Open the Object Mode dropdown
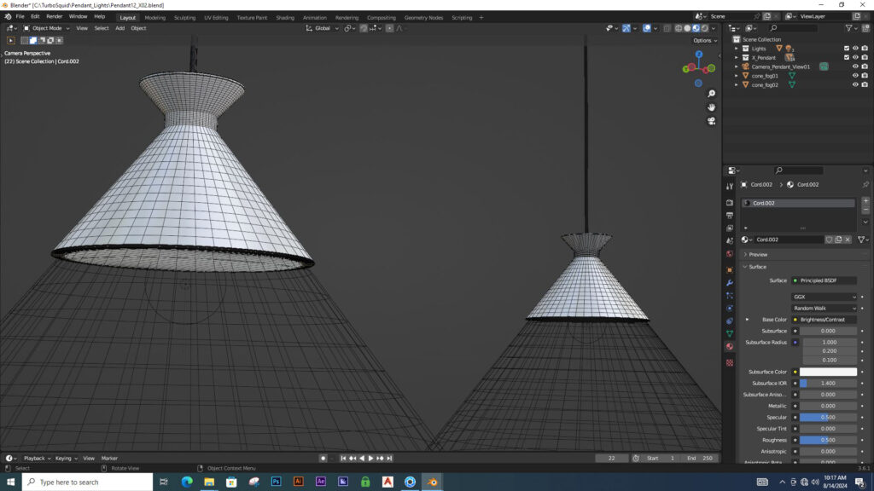The height and width of the screenshot is (491, 874). 48,28
